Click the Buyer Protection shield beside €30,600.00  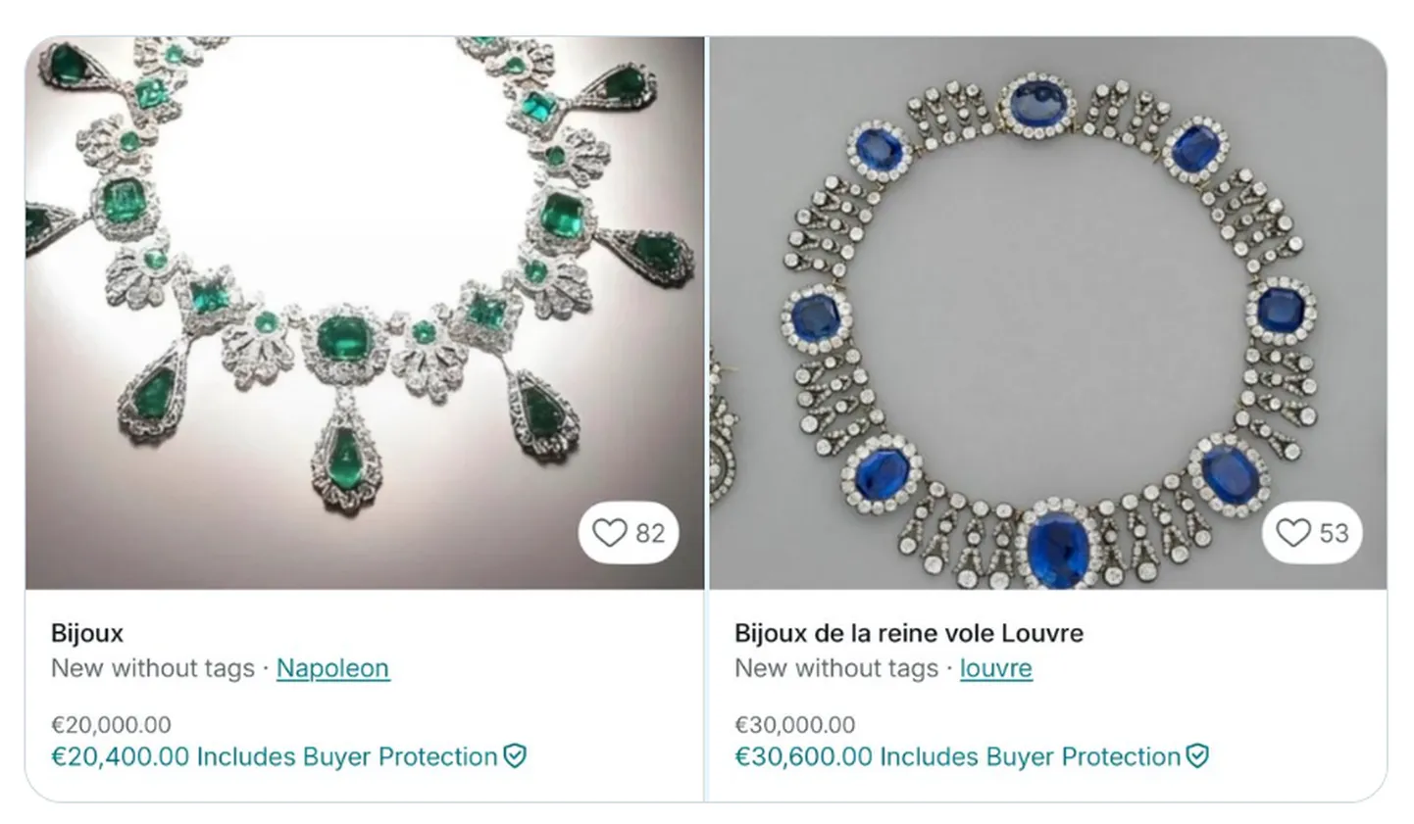tap(1197, 756)
